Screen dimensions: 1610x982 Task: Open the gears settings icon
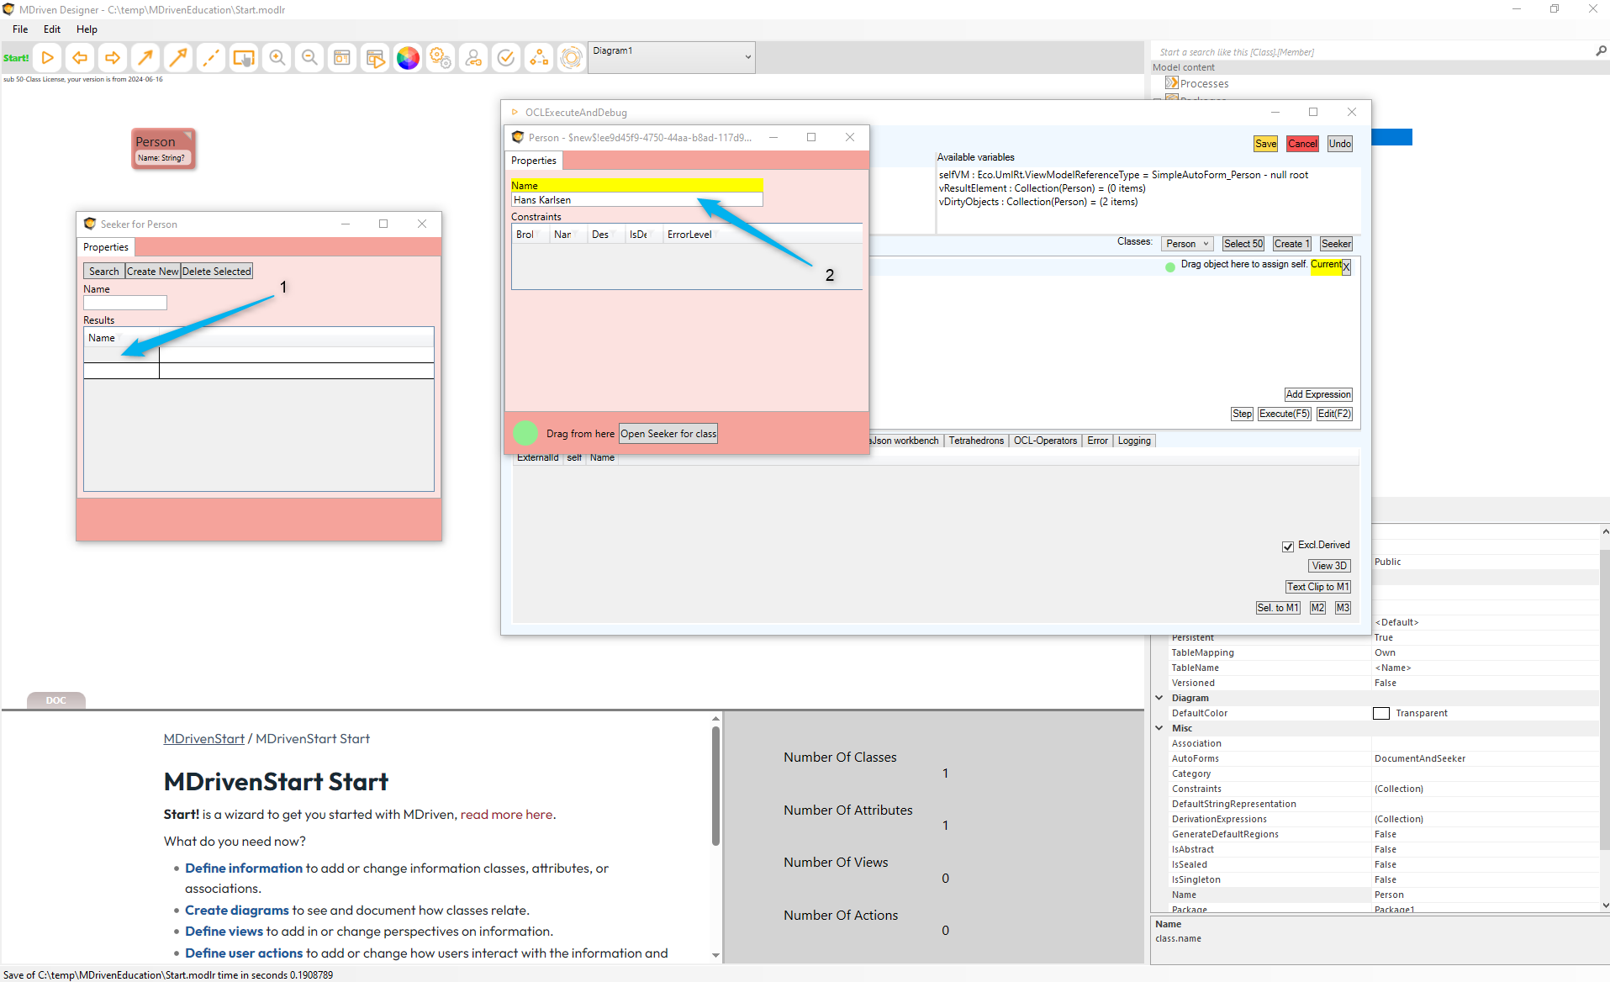click(x=441, y=57)
